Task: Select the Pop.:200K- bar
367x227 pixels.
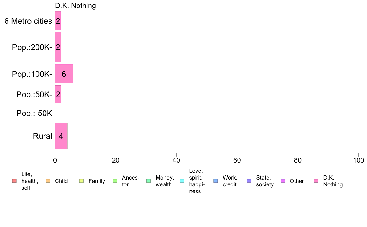Action: (x=58, y=47)
